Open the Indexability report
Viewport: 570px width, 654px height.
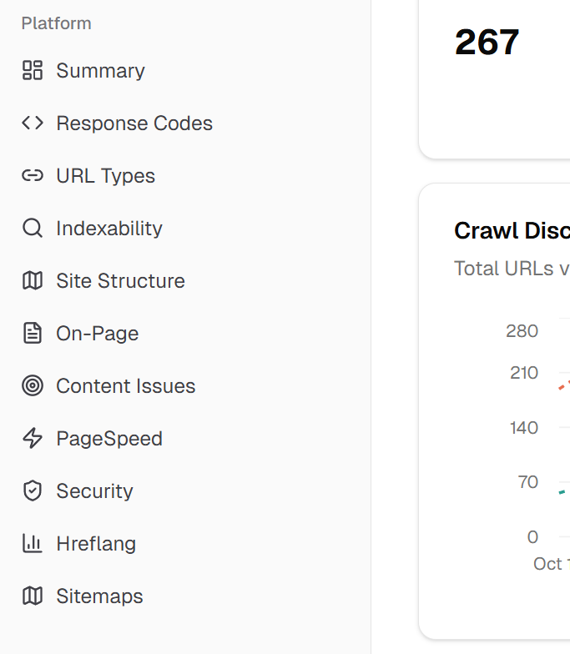coord(109,229)
